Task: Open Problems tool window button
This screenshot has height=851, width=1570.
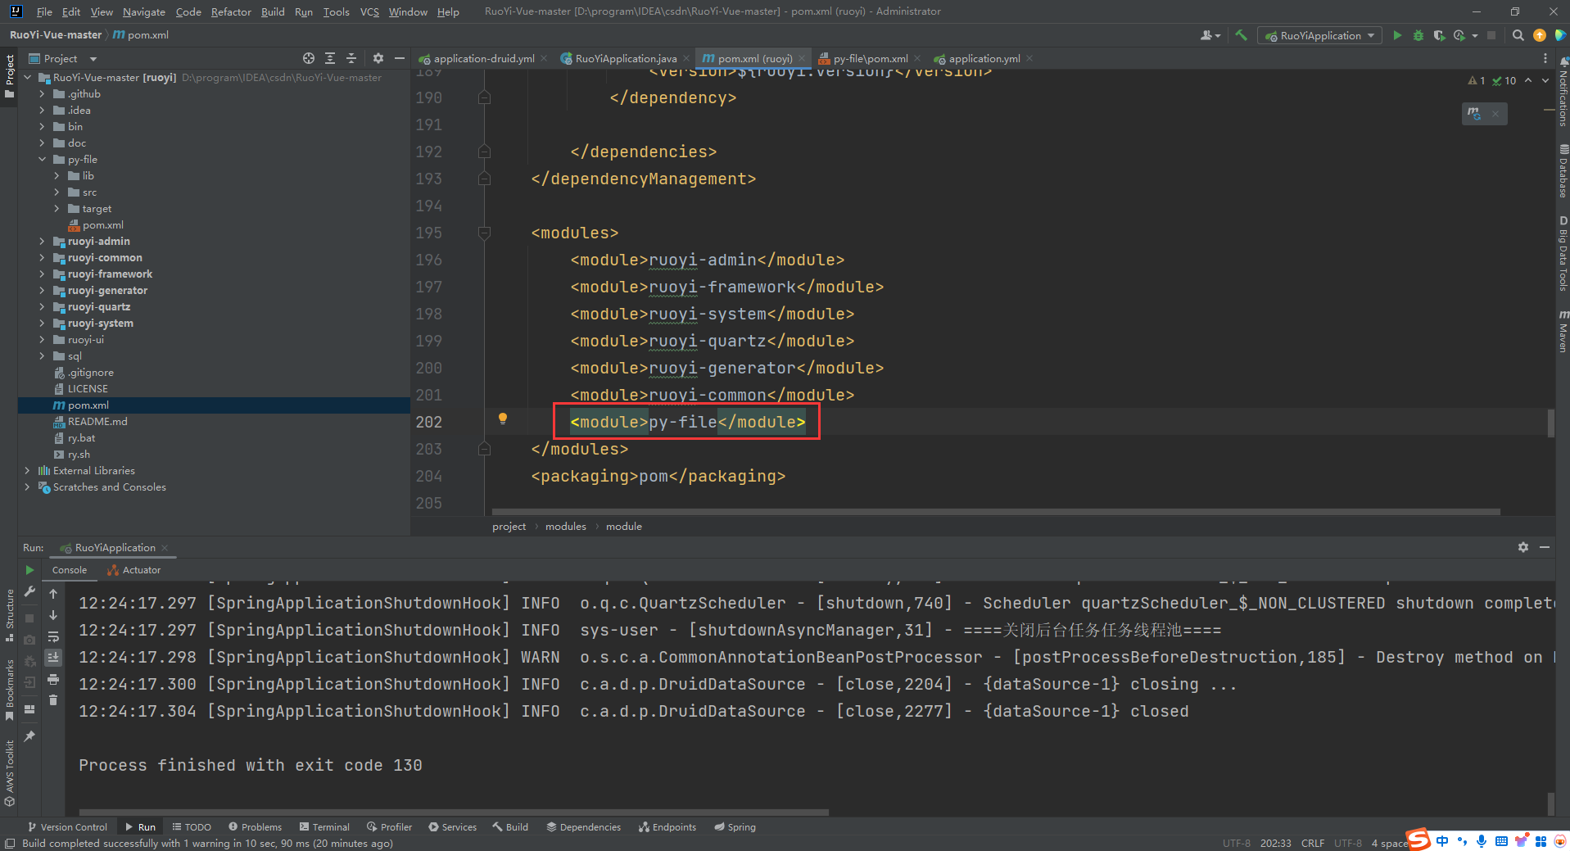Action: pyautogui.click(x=256, y=827)
